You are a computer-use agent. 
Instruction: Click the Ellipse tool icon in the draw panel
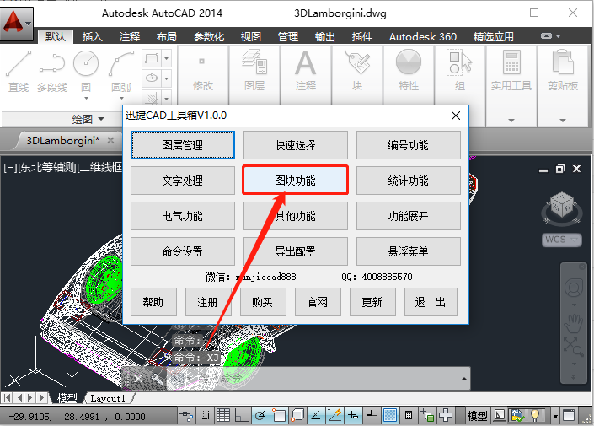152,78
